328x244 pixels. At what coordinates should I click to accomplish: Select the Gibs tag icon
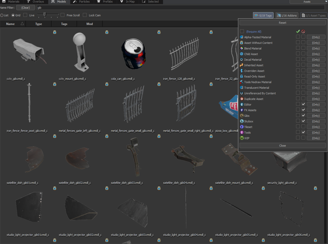coord(241,115)
